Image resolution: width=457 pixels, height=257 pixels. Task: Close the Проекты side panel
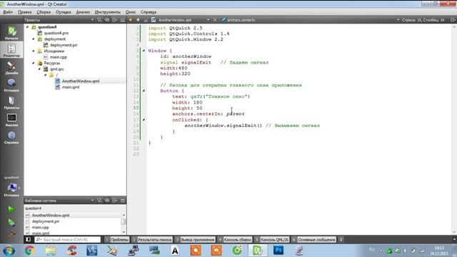coord(122,20)
